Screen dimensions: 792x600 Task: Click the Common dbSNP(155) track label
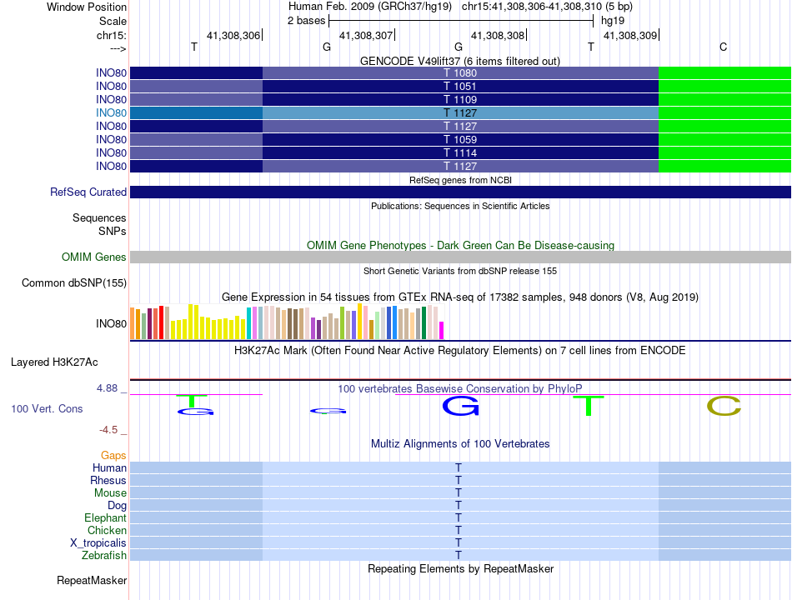73,282
